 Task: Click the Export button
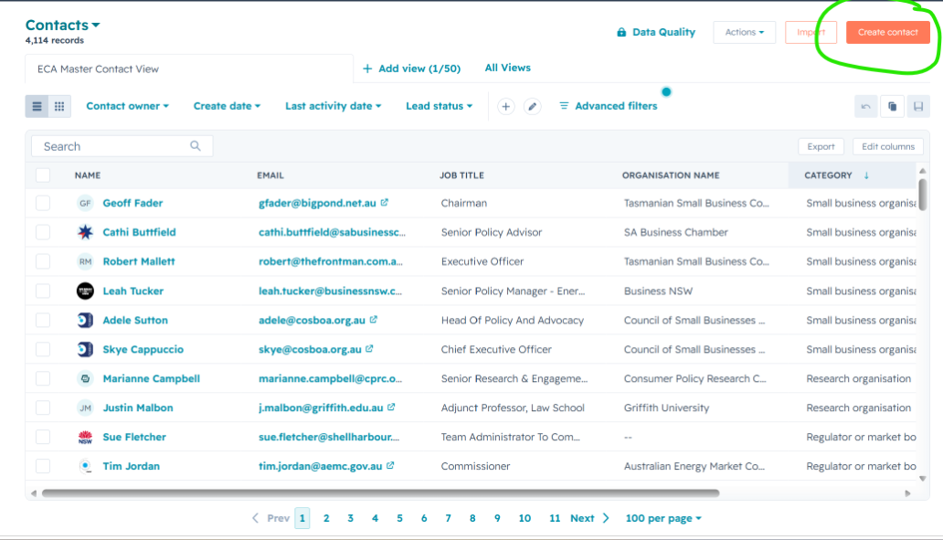pyautogui.click(x=821, y=147)
